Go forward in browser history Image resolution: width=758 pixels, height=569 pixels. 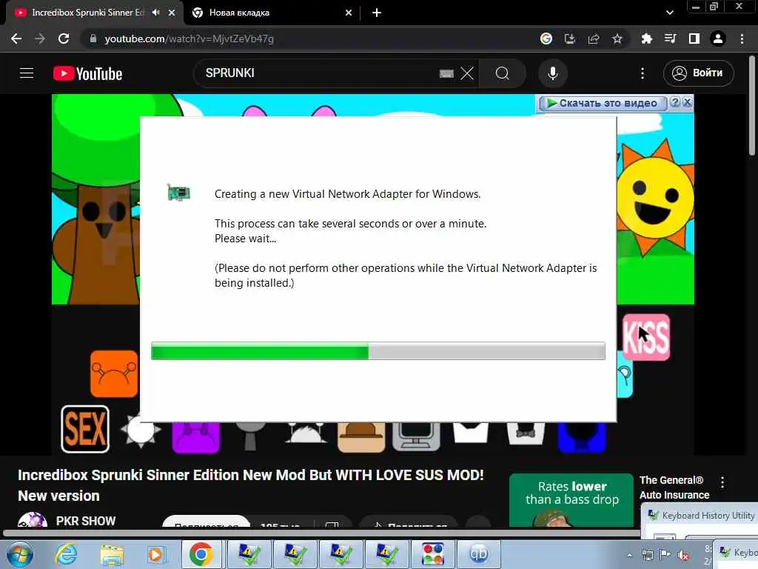pos(40,39)
